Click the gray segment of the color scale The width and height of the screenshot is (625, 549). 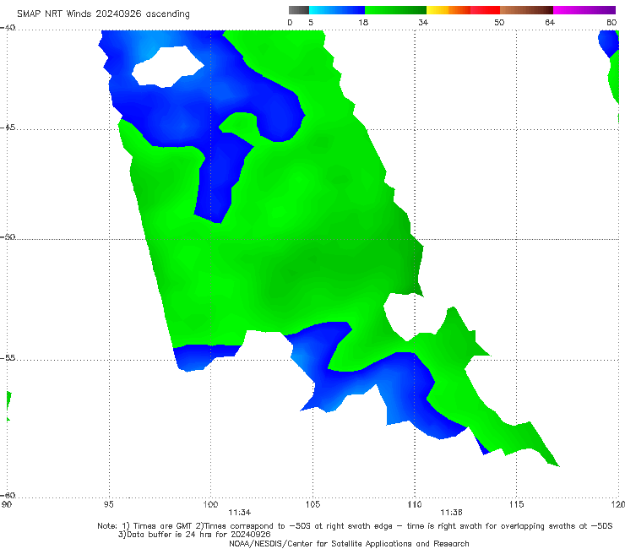click(x=299, y=10)
